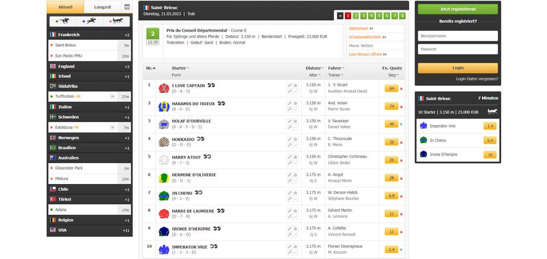Click the previous race arrow before race 1
This screenshot has height=259, width=547.
pyautogui.click(x=340, y=16)
